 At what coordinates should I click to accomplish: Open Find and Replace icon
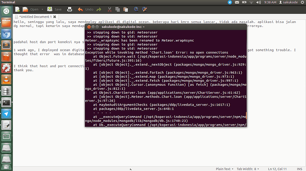tap(145, 9)
